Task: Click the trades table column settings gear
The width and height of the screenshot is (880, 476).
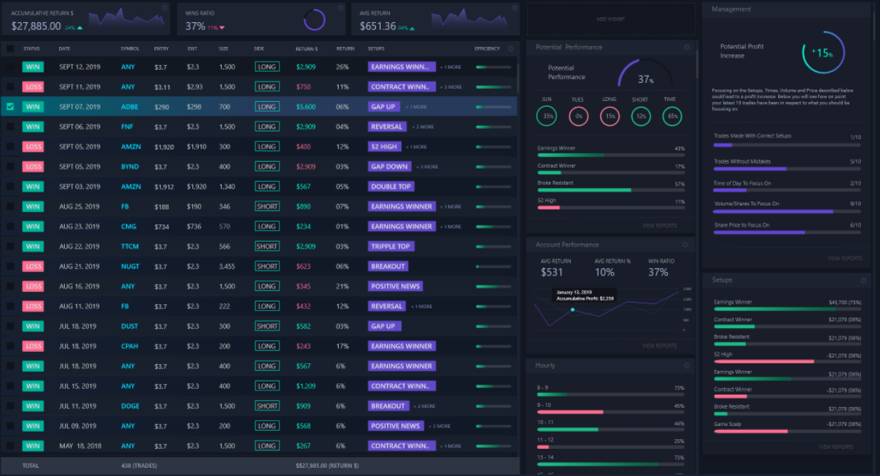Action: 511,49
